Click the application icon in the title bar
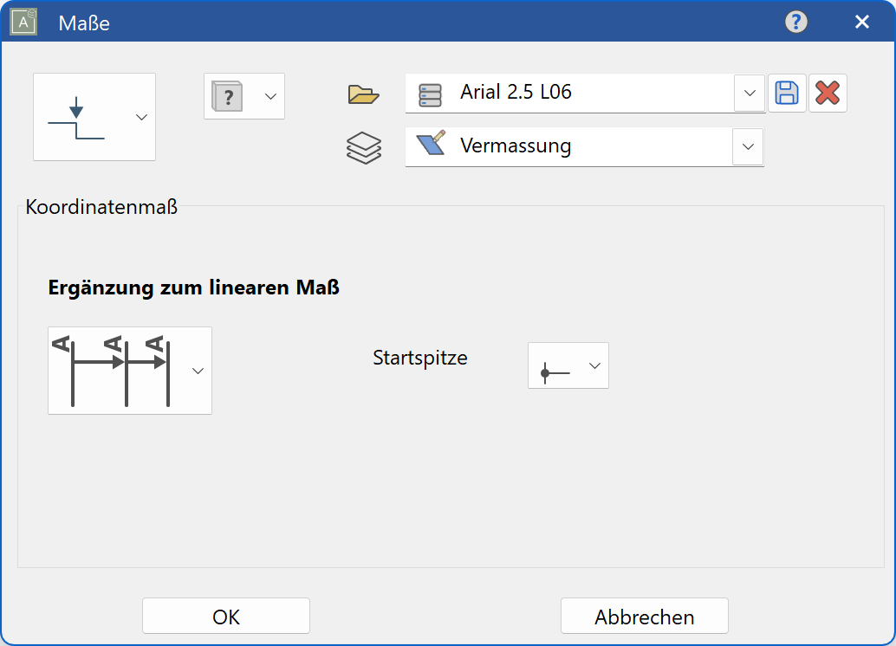896x646 pixels. click(22, 22)
